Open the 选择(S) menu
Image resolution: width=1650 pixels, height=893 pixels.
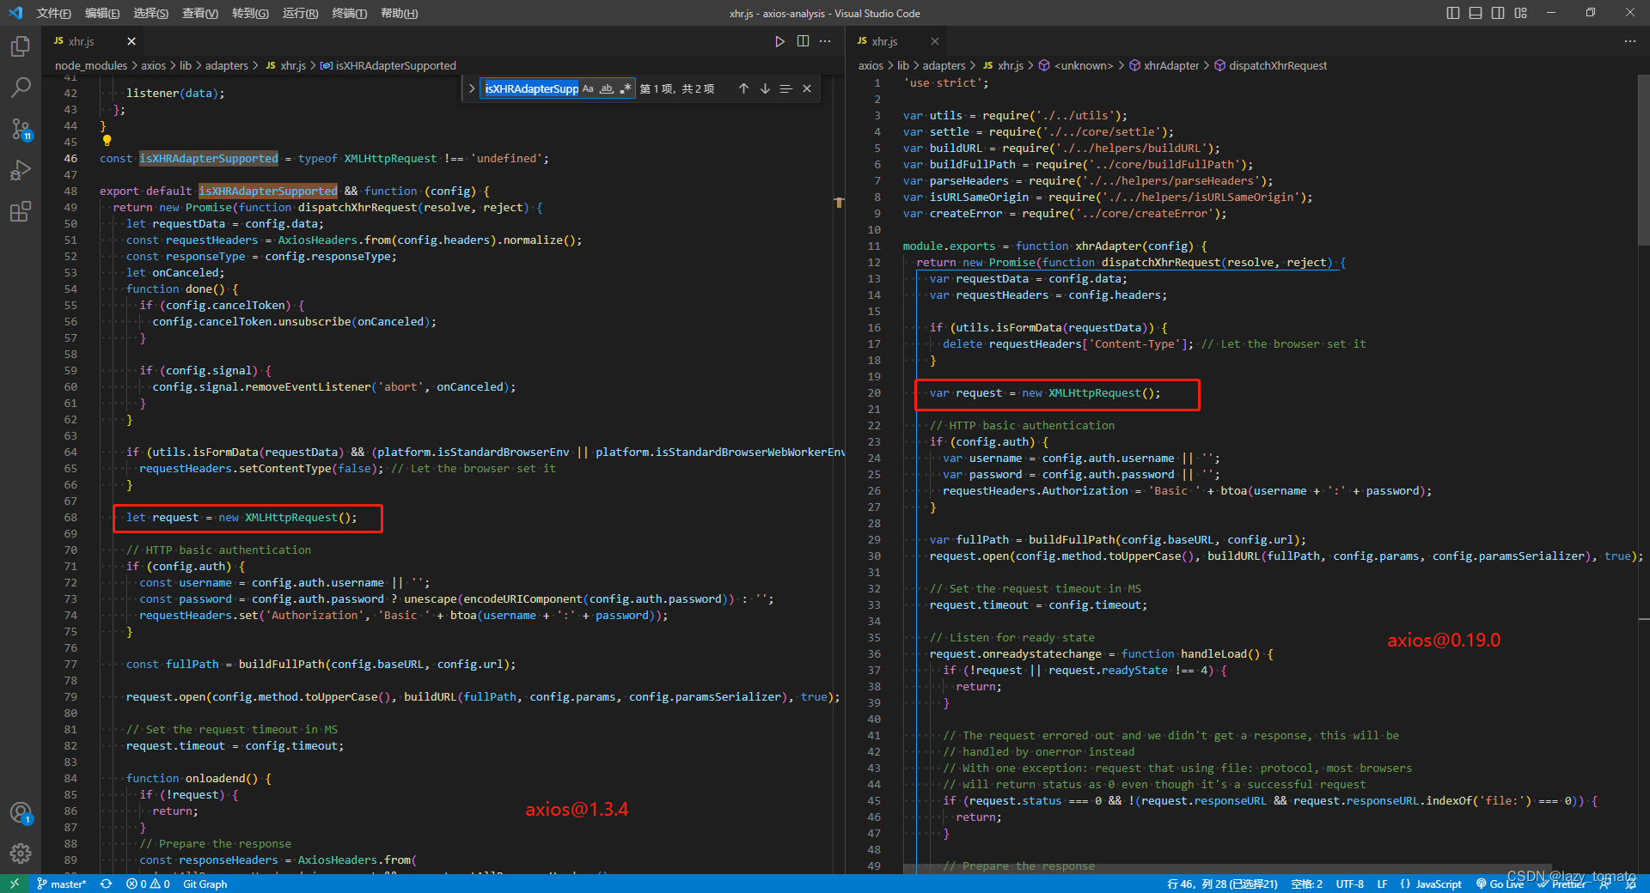[x=151, y=13]
